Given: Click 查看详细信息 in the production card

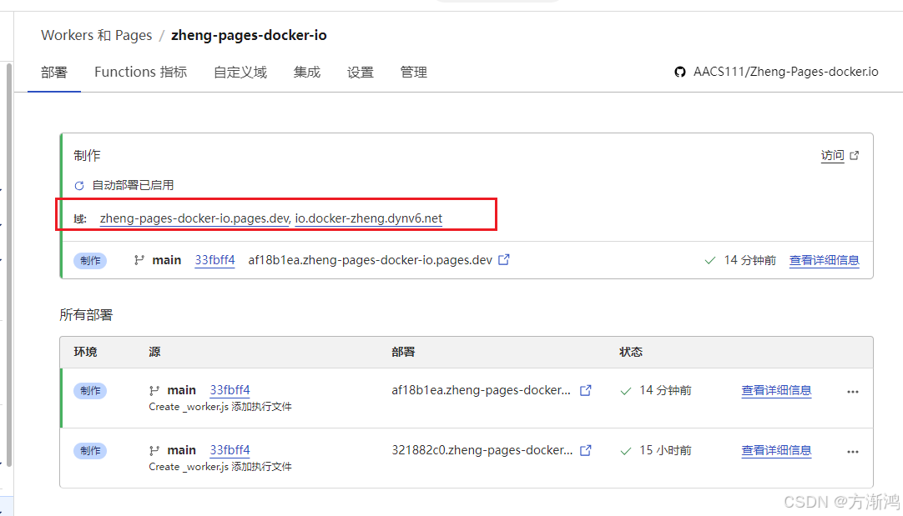Looking at the screenshot, I should click(x=824, y=260).
